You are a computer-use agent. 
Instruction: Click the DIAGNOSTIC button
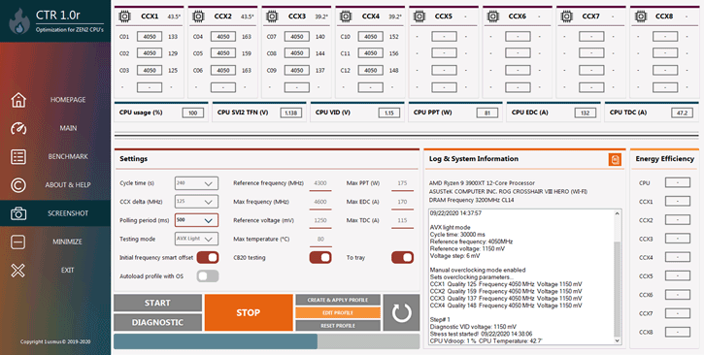tap(157, 322)
